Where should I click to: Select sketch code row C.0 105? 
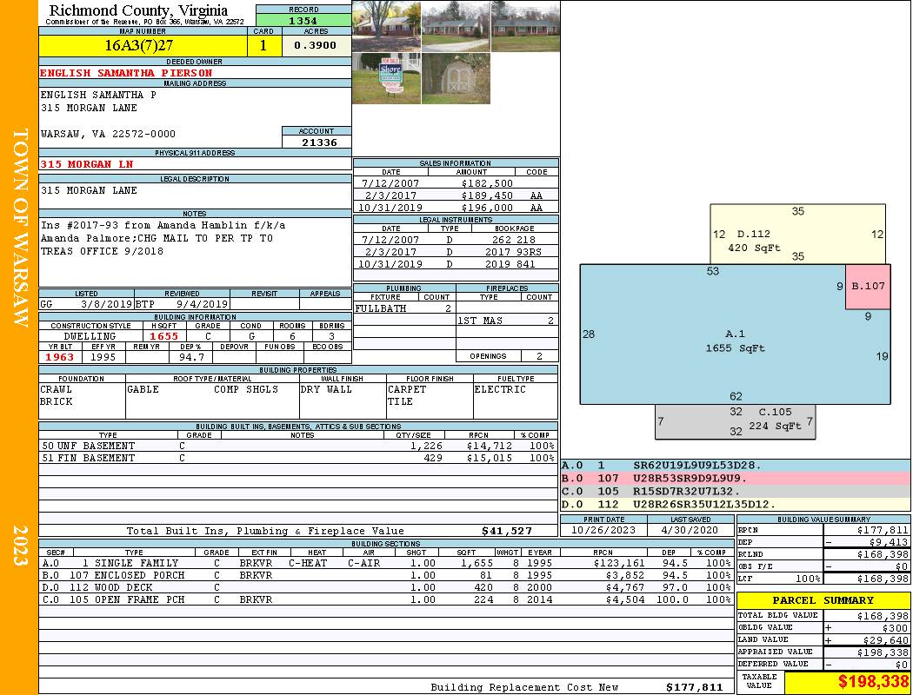tap(736, 491)
